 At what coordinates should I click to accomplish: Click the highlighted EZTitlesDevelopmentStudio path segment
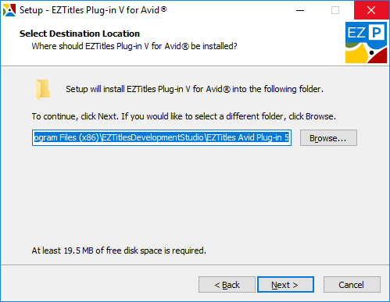[x=153, y=137]
